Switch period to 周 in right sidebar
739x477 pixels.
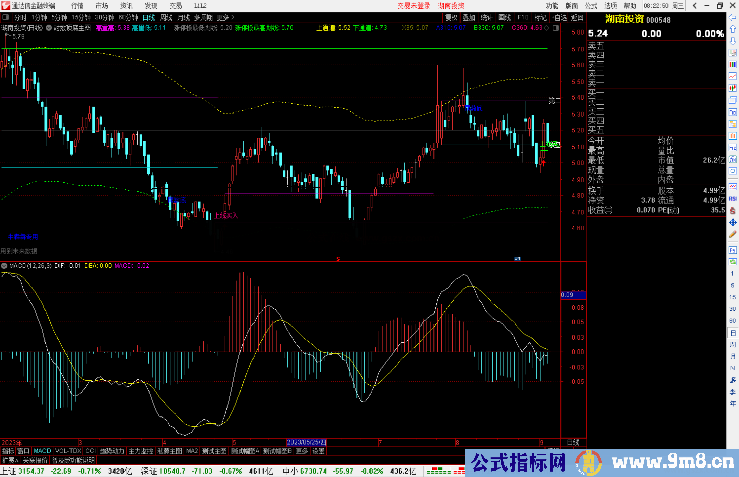tap(732, 344)
